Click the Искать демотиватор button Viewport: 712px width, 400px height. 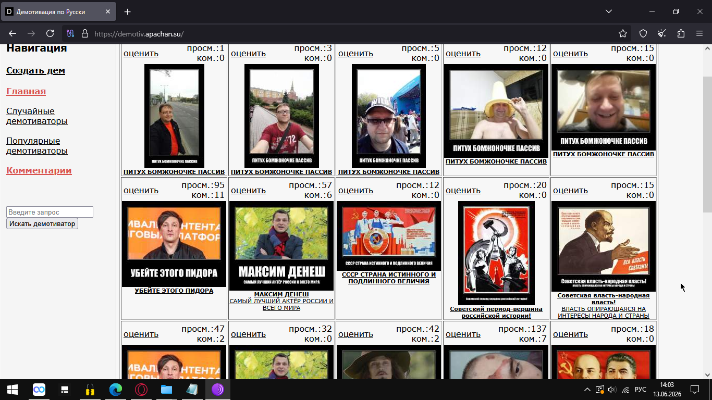click(42, 223)
